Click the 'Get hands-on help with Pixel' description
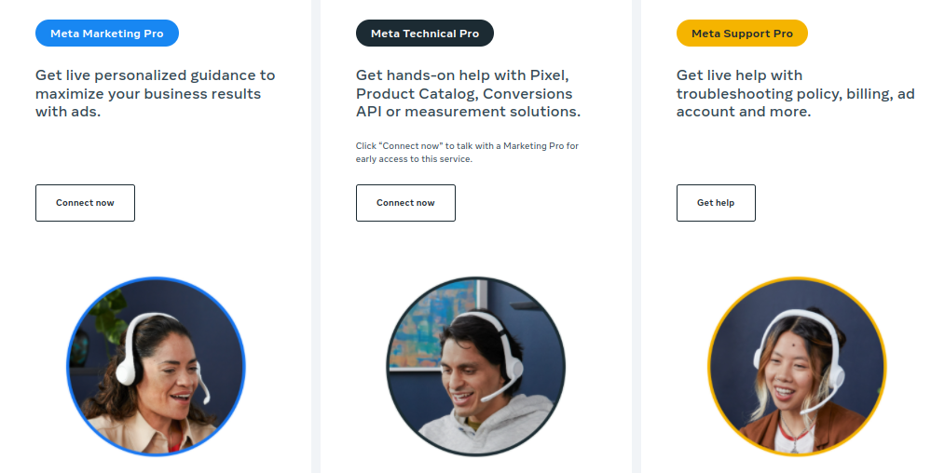931x473 pixels. point(468,93)
